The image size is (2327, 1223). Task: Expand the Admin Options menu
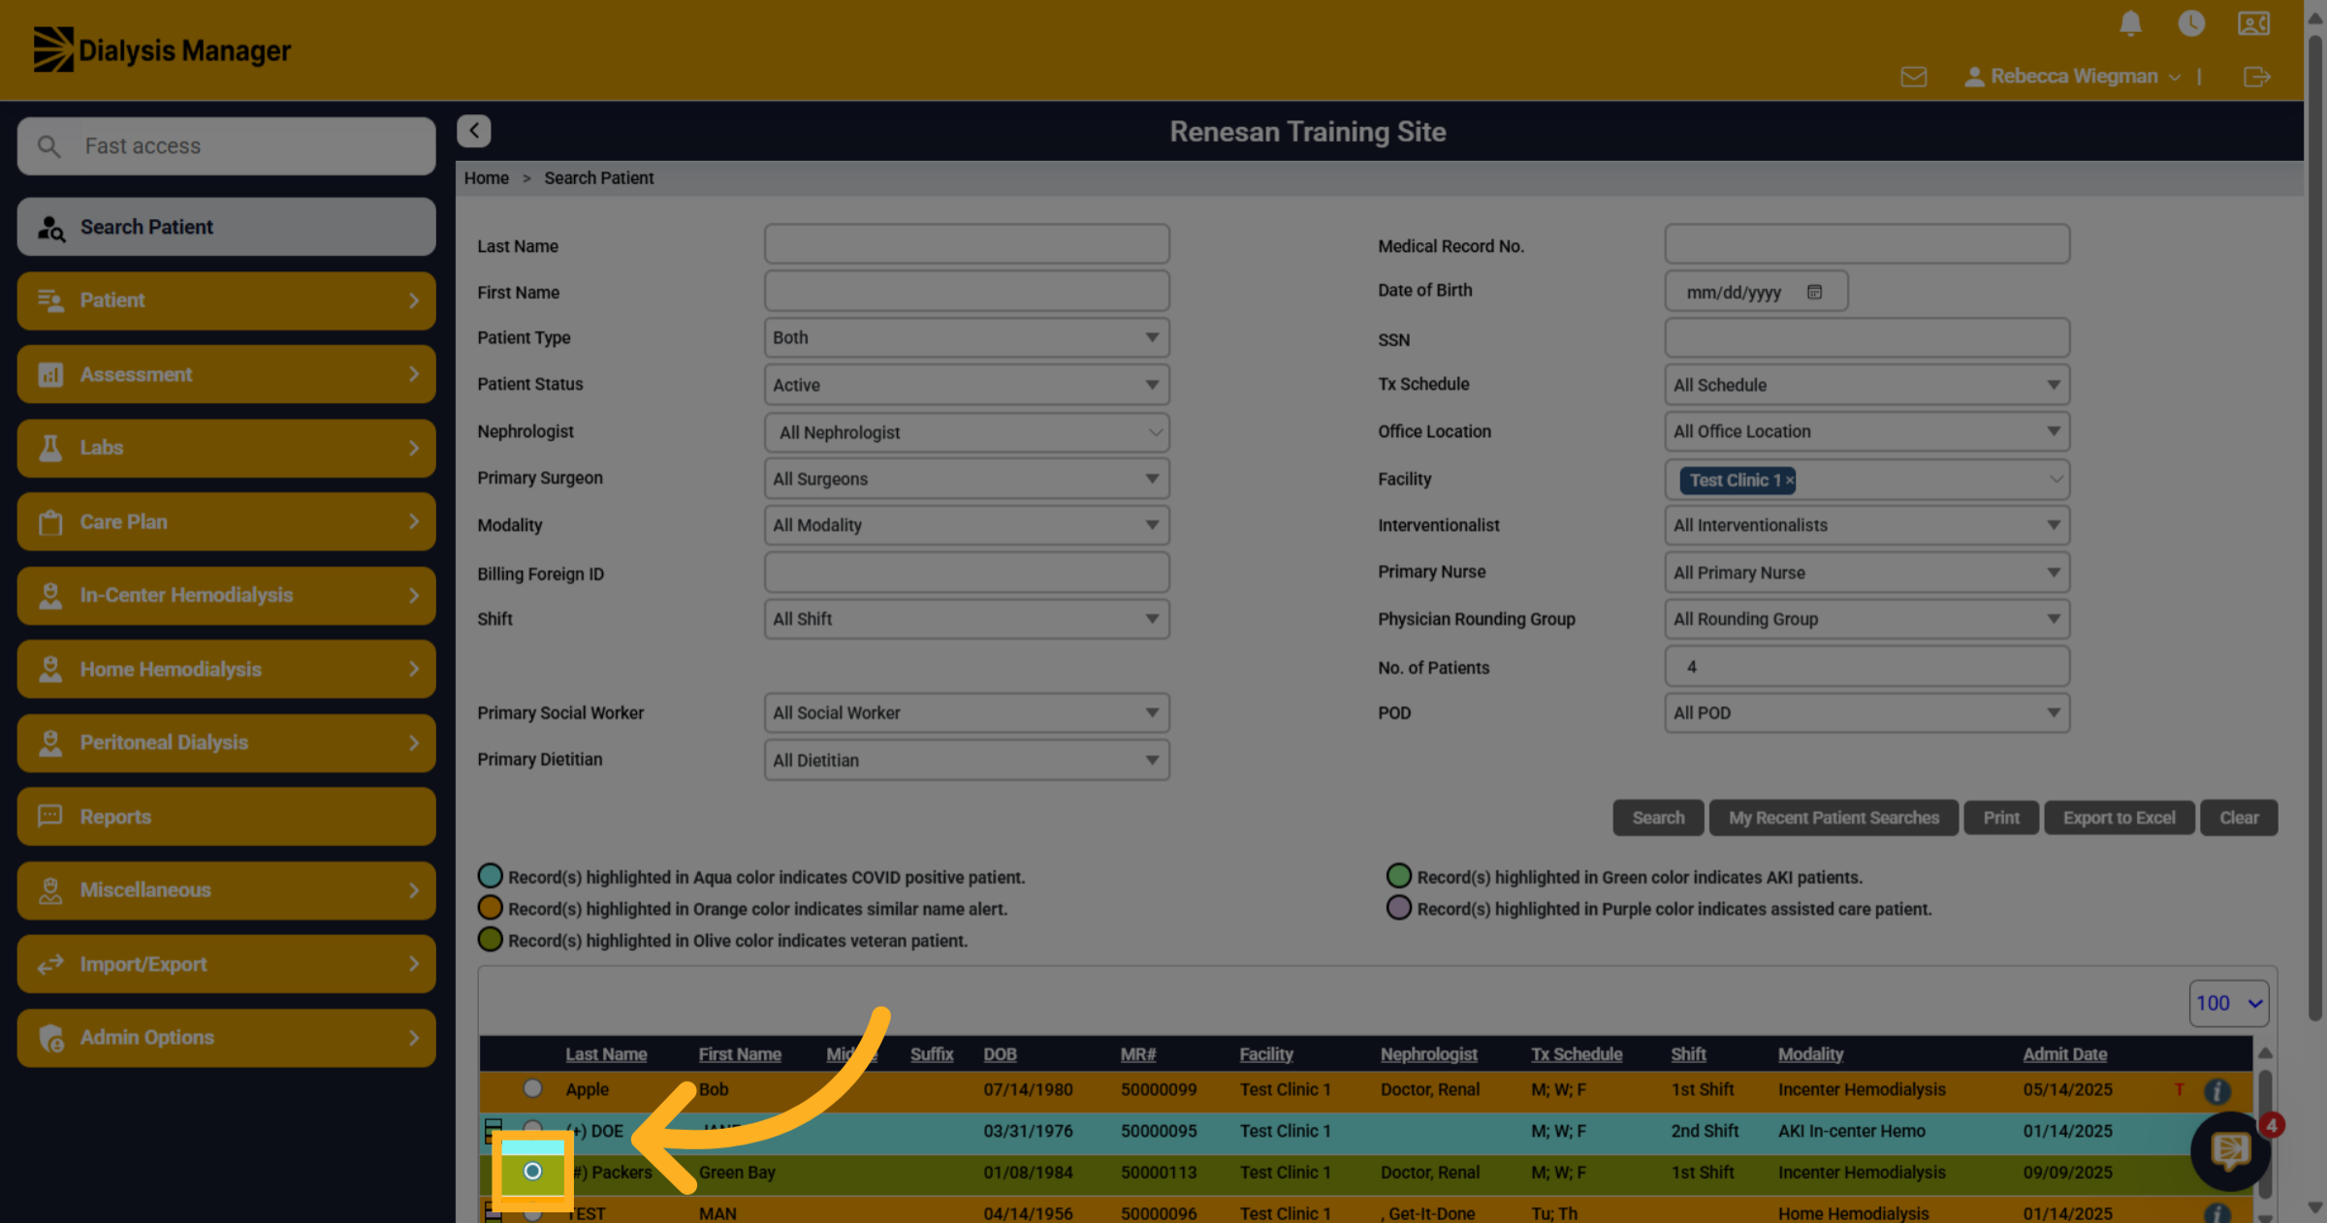click(x=226, y=1038)
